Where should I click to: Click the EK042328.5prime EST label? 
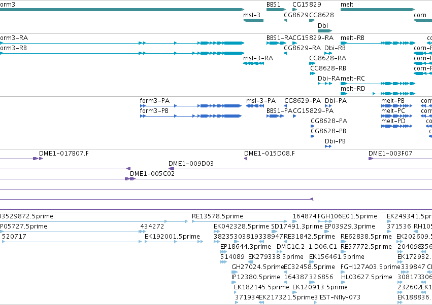[x=241, y=226]
